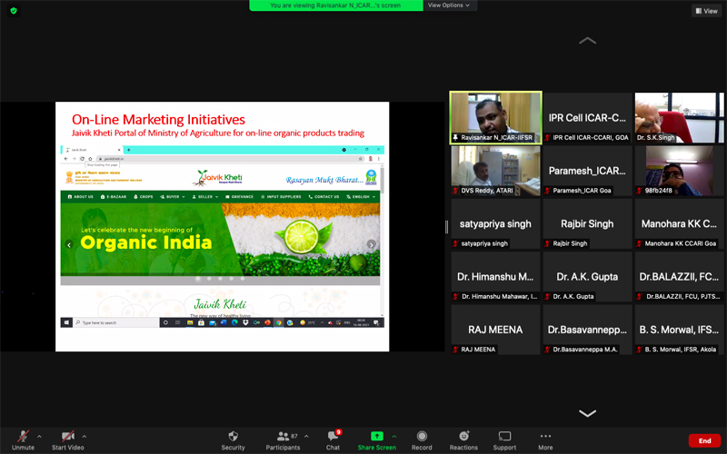
Task: Expand video options arrow next to Start Video
Action: point(84,436)
